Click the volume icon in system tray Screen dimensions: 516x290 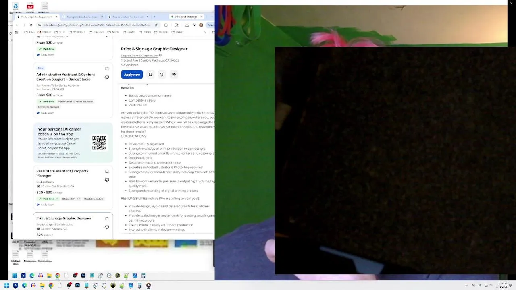coord(491,285)
